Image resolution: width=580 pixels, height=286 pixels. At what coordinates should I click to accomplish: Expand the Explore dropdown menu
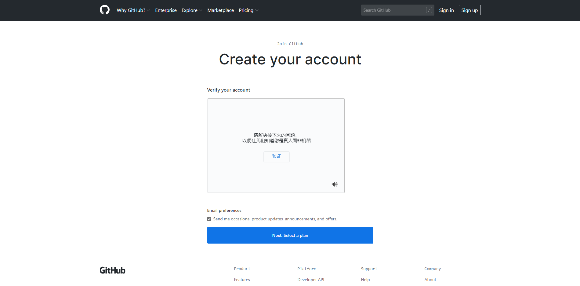pos(192,10)
